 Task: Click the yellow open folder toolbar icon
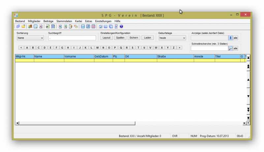[x=23, y=26]
